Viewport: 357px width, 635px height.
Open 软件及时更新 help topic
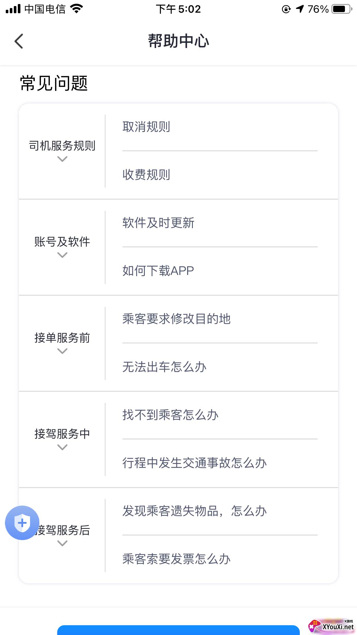tap(158, 223)
